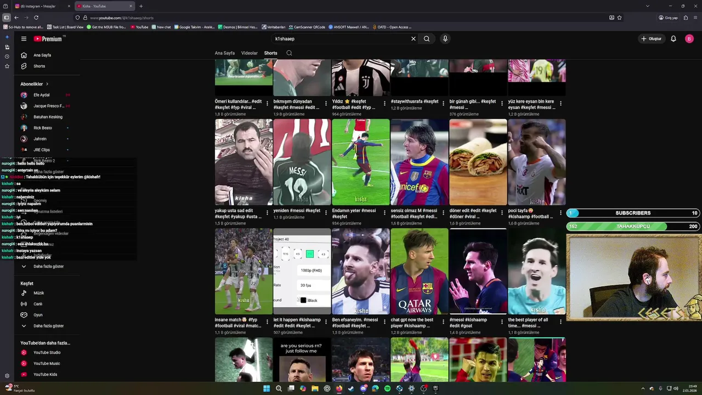
Task: Clear the search box with the X icon
Action: pos(414,39)
